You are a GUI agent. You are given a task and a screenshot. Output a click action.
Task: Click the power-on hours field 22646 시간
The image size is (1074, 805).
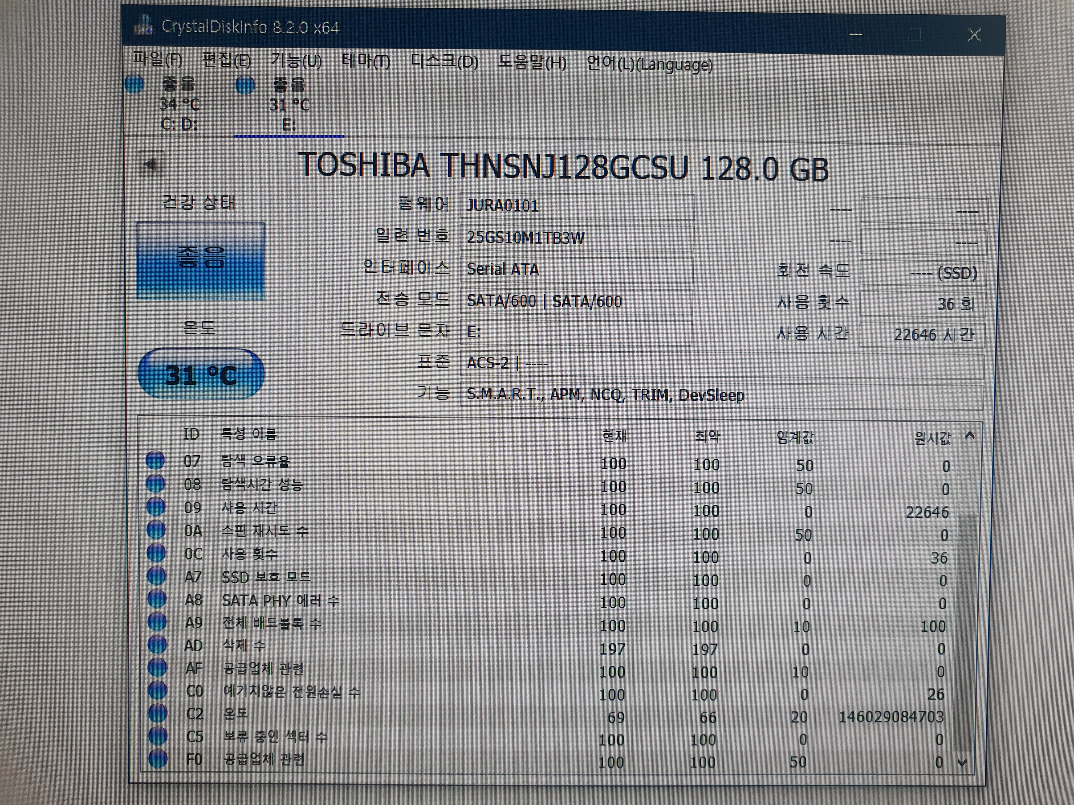pos(922,335)
